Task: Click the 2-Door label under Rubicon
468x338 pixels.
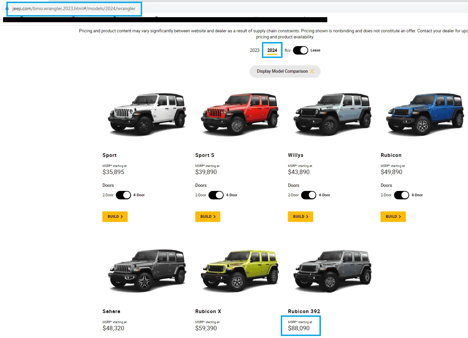Action: (386, 195)
